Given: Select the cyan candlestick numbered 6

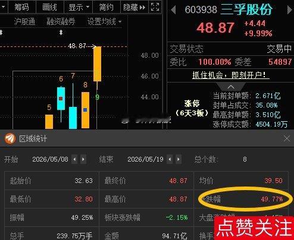Looking at the screenshot, I should pos(61,99).
